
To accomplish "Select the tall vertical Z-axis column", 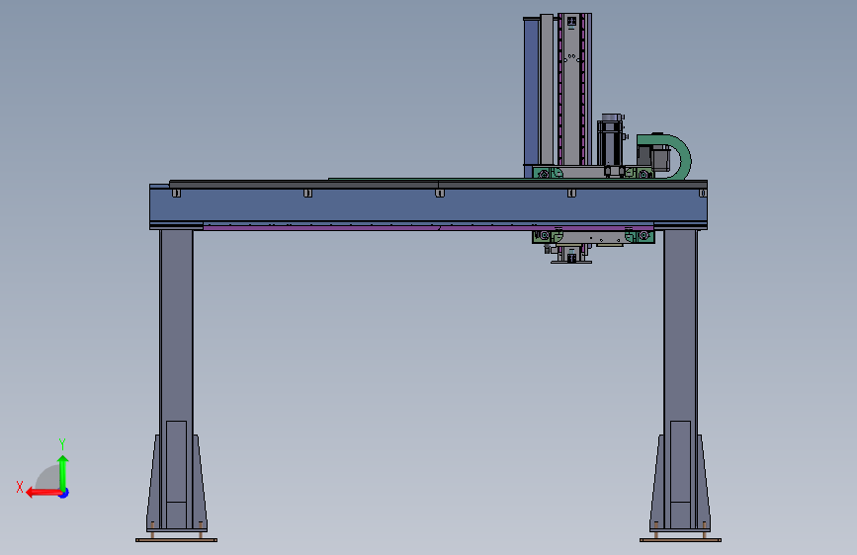I will [x=571, y=90].
